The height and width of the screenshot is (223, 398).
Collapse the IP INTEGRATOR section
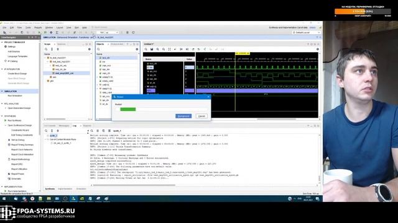(2, 69)
